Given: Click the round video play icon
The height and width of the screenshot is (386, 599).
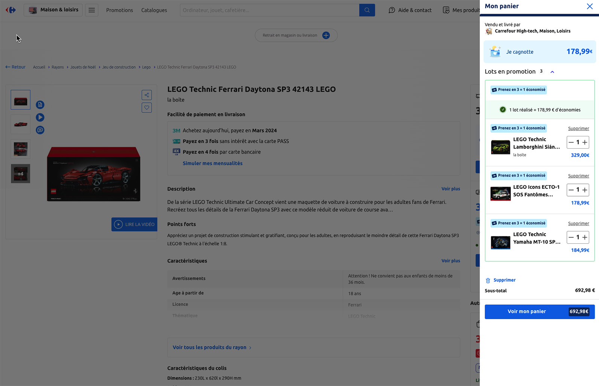Looking at the screenshot, I should 40,117.
